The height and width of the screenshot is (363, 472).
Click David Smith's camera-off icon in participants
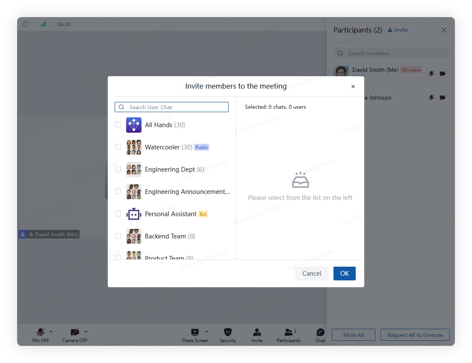click(442, 74)
